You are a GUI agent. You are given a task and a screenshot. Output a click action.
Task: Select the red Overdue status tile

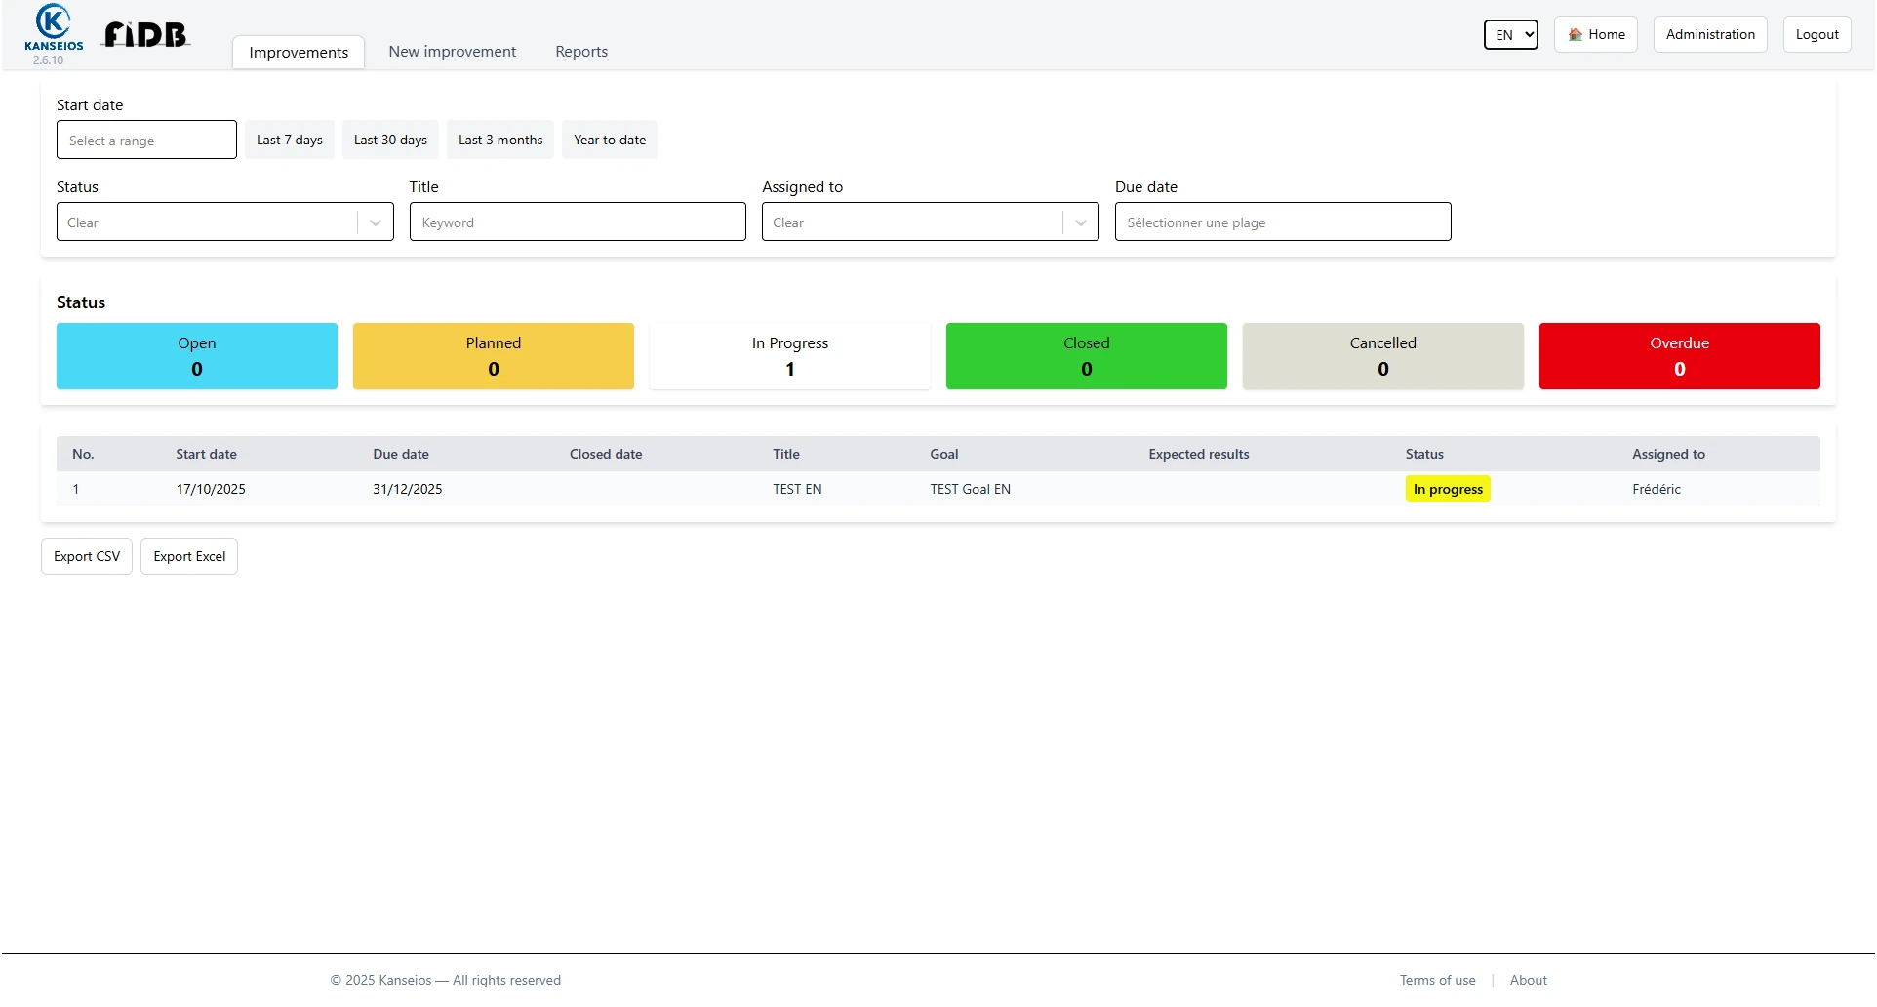click(1679, 356)
